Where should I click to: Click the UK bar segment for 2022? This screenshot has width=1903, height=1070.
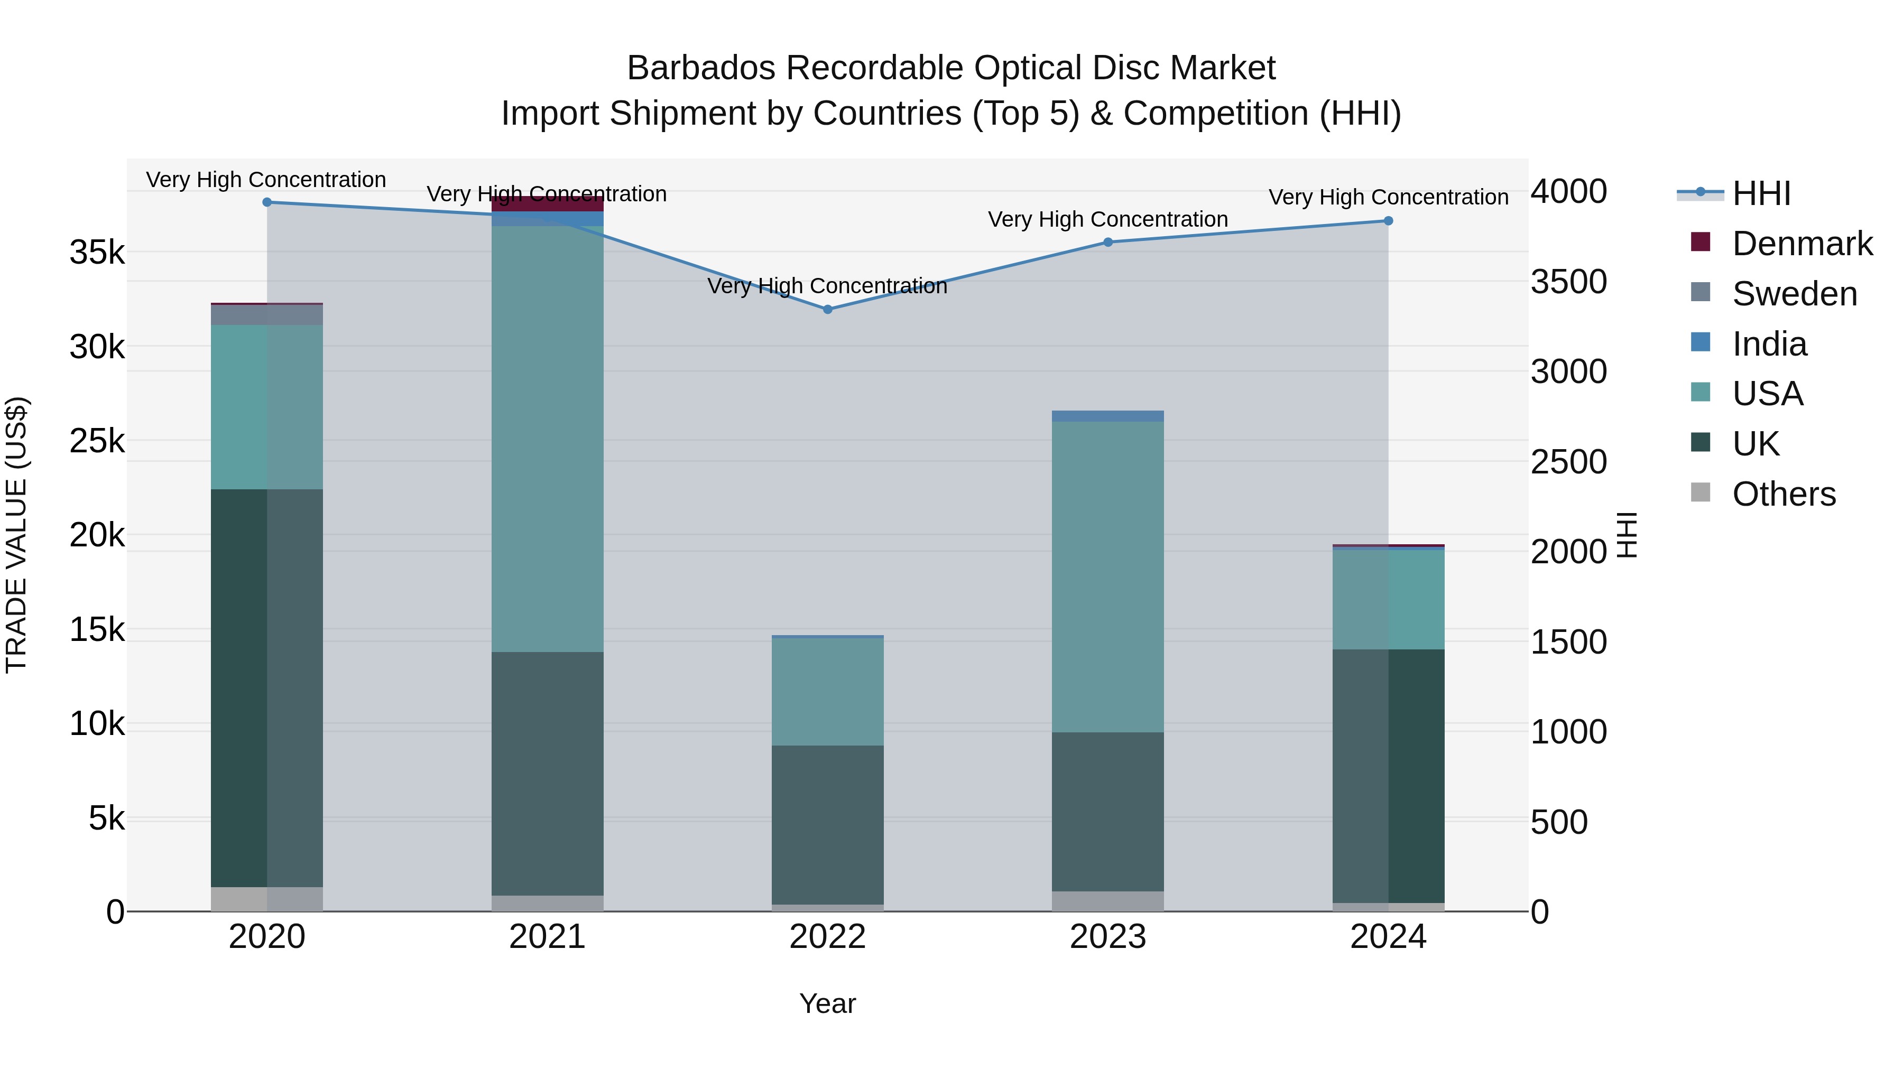click(x=827, y=825)
